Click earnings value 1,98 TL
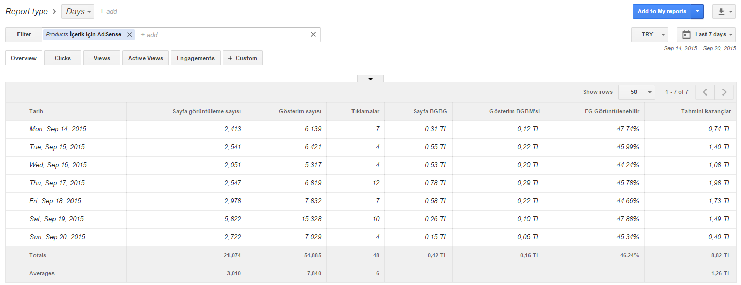 [719, 183]
